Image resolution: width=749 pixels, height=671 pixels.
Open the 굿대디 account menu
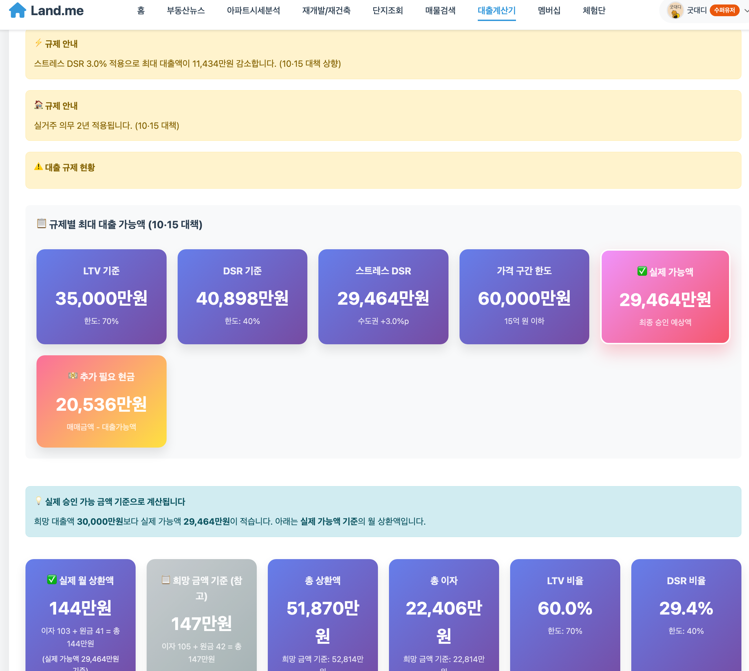click(696, 11)
